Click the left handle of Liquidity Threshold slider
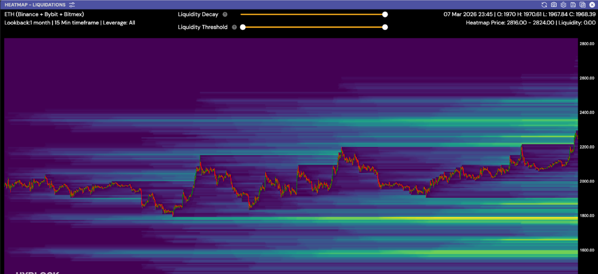The width and height of the screenshot is (598, 274). (x=243, y=27)
